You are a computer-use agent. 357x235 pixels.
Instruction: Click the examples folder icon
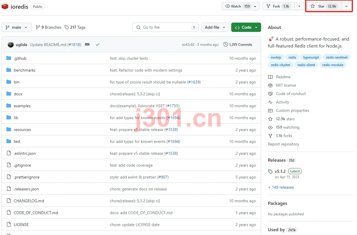click(9, 106)
